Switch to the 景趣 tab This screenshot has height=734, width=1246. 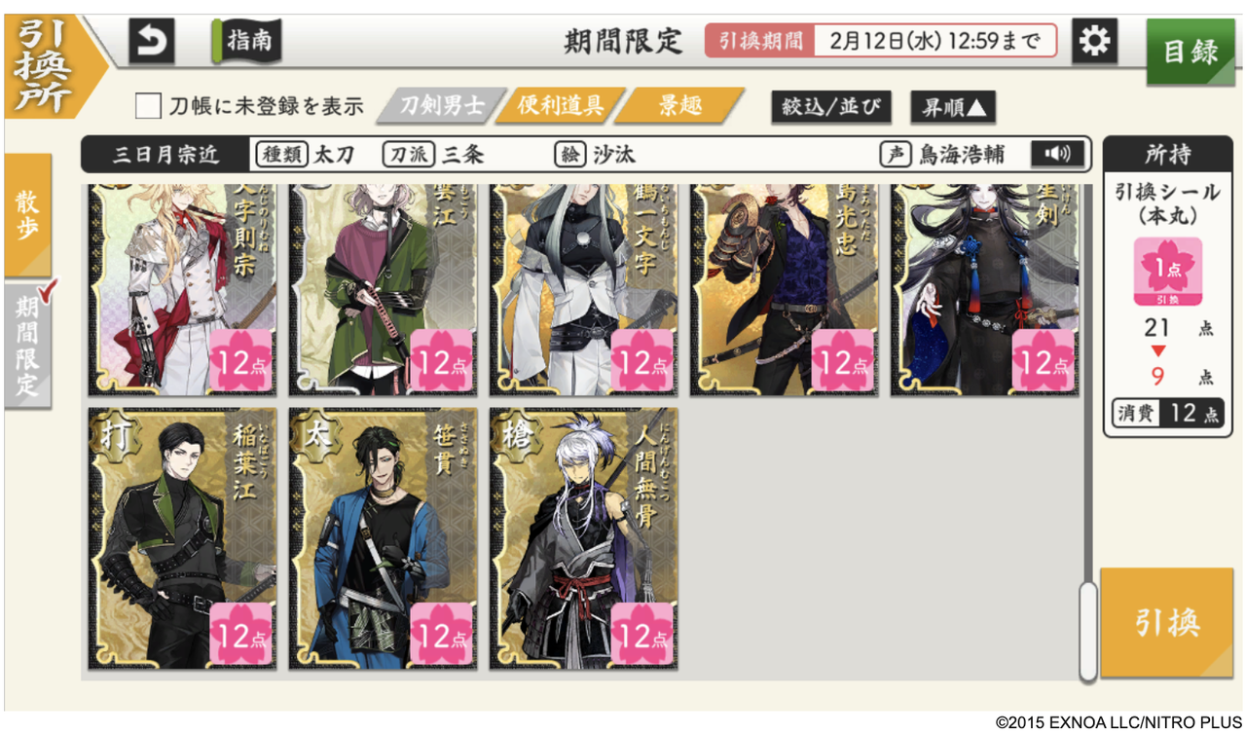(678, 105)
